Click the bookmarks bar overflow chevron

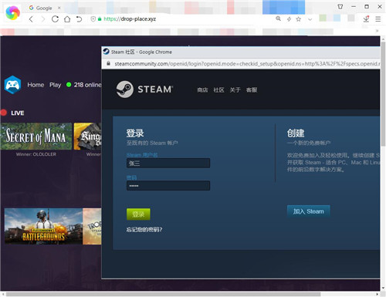(x=378, y=31)
